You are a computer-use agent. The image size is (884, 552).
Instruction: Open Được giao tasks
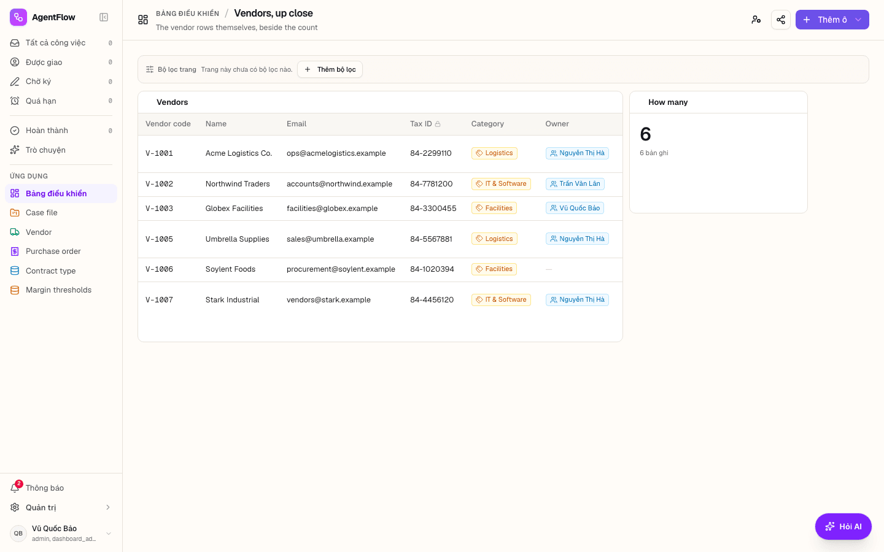pos(61,62)
